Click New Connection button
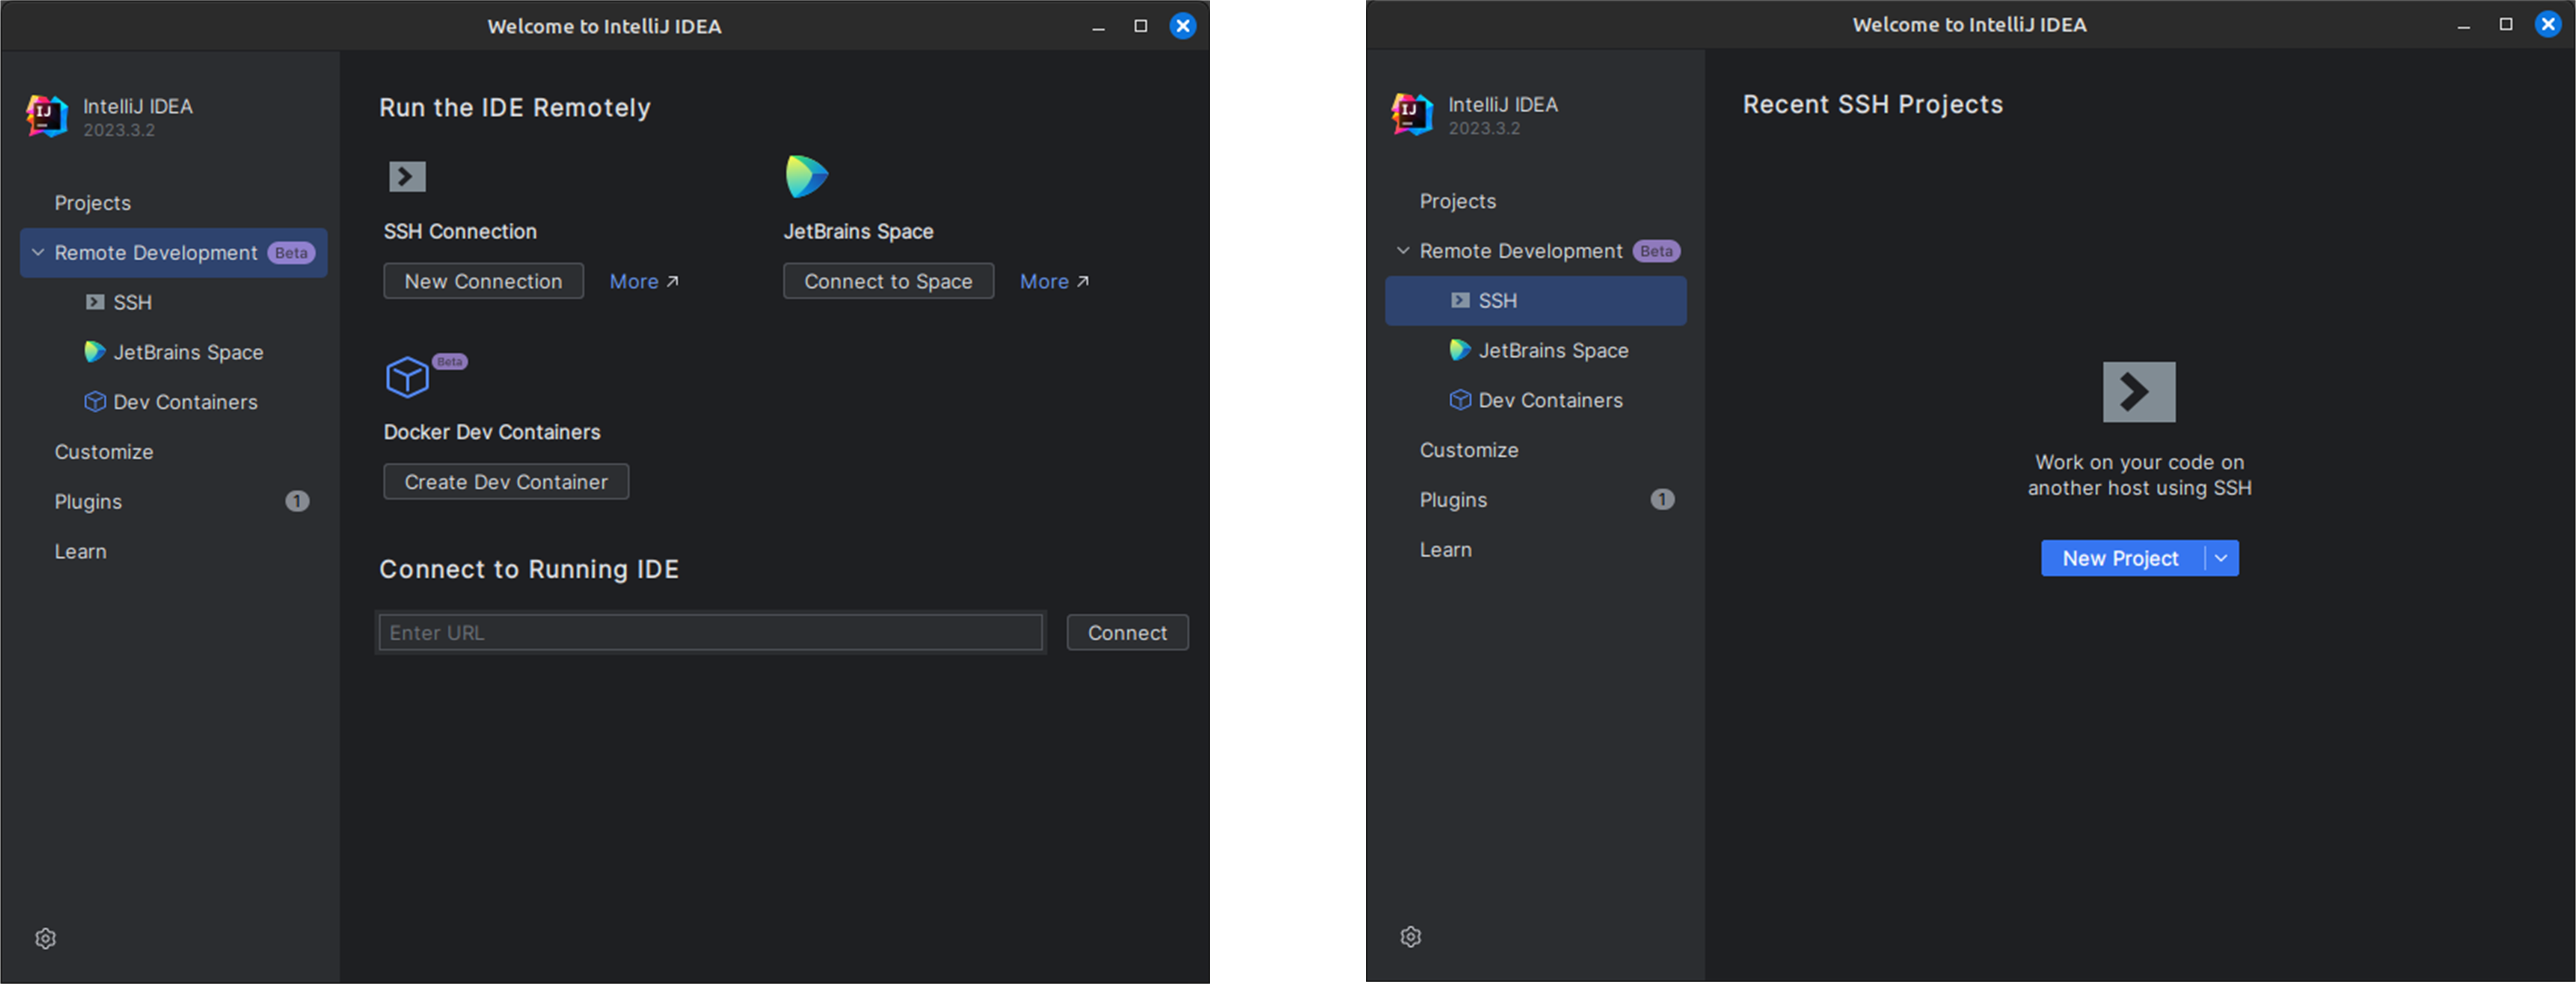 coord(483,281)
